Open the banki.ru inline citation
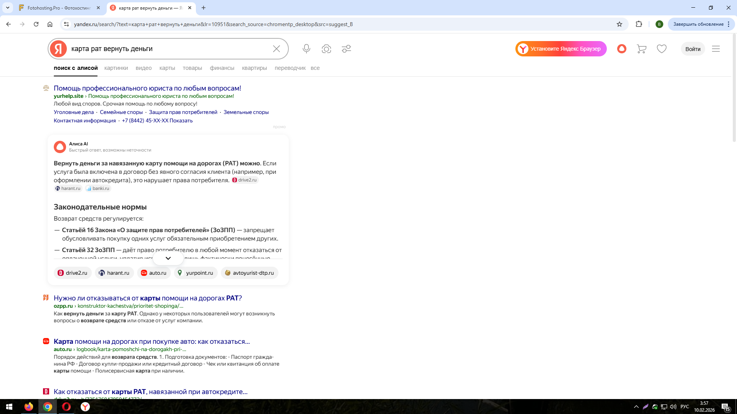737x414 pixels. pyautogui.click(x=98, y=188)
